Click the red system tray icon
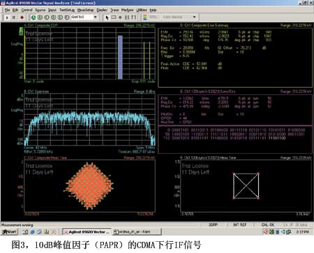The height and width of the screenshot is (253, 314). (x=266, y=231)
